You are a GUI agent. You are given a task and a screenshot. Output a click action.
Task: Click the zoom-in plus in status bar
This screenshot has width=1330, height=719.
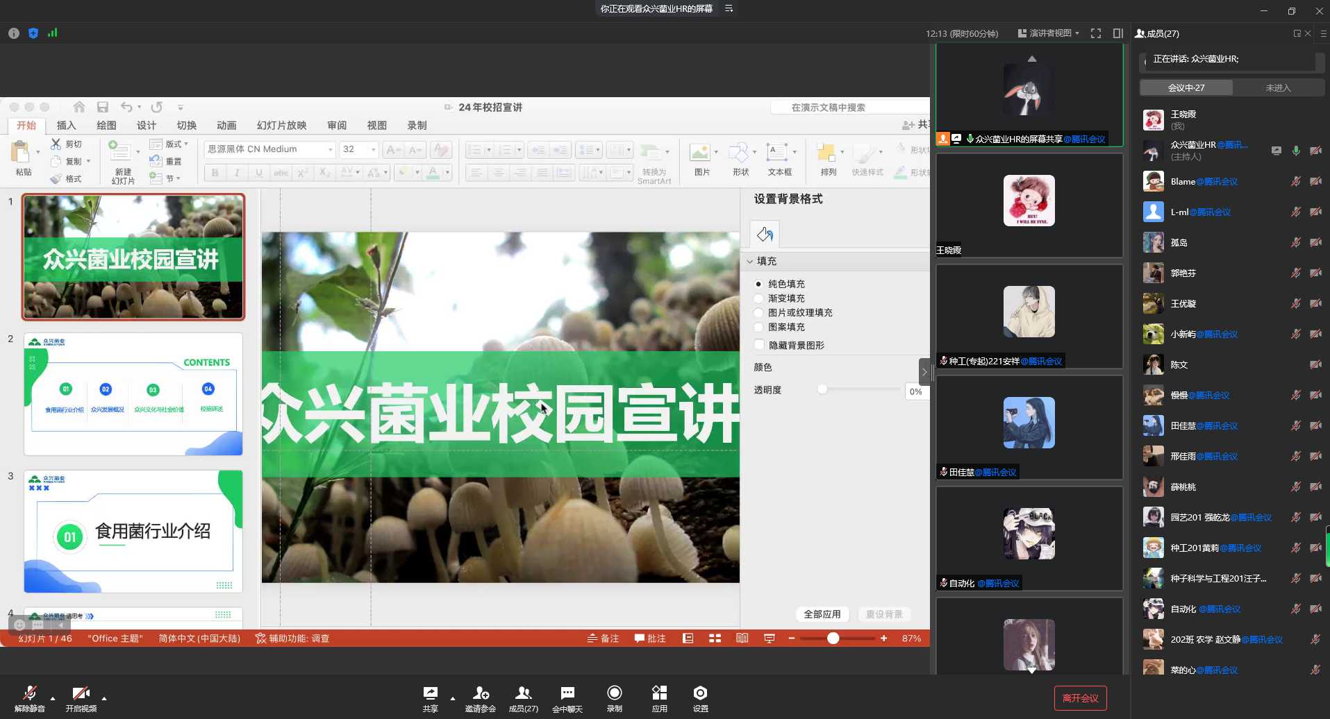click(x=883, y=638)
